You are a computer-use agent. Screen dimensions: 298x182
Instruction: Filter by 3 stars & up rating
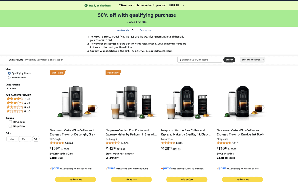click(x=18, y=103)
